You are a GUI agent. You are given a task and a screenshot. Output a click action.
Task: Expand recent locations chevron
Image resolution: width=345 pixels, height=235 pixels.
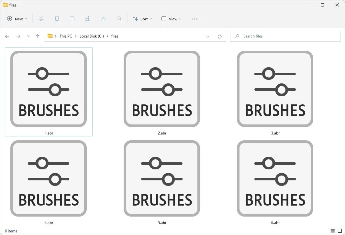point(28,36)
